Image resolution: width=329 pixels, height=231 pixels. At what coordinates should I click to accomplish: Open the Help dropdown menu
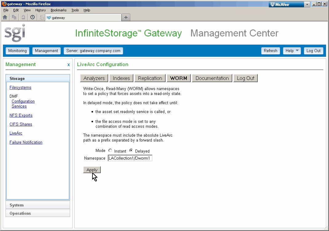pyautogui.click(x=292, y=51)
